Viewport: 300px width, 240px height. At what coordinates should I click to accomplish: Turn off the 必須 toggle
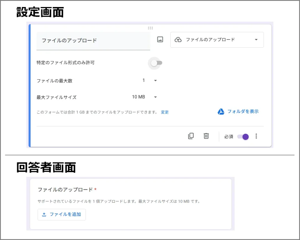point(243,137)
